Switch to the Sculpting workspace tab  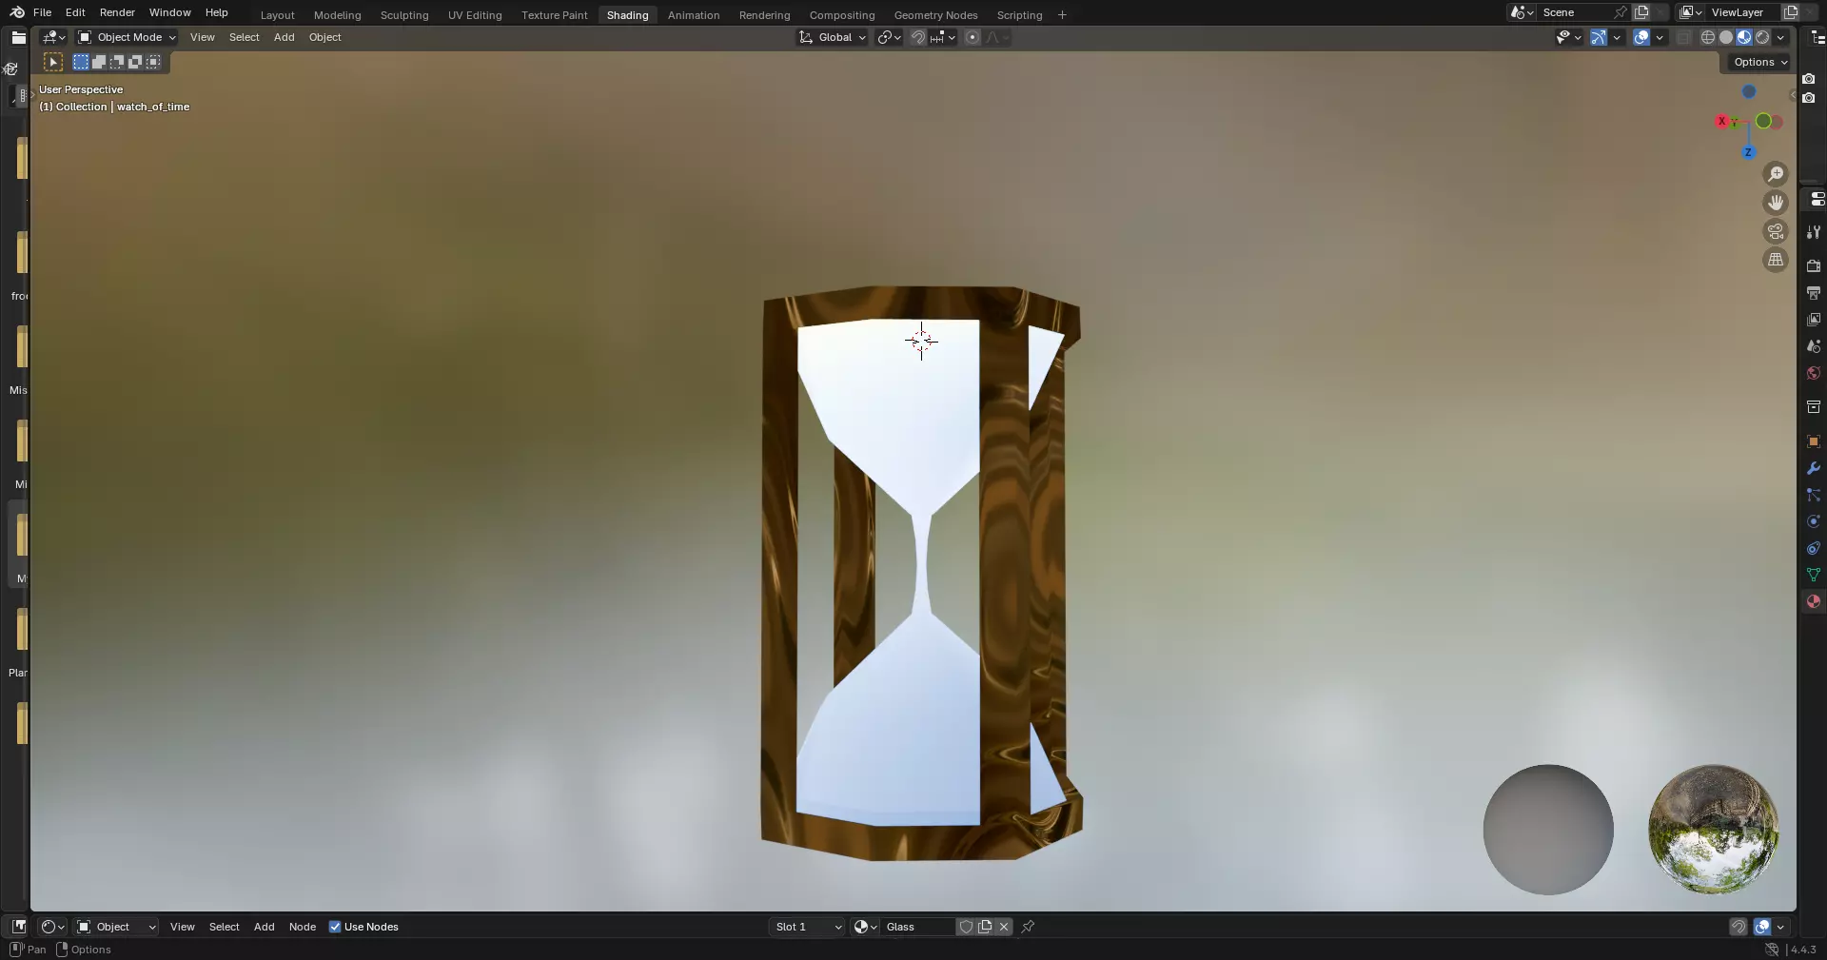[x=404, y=15]
